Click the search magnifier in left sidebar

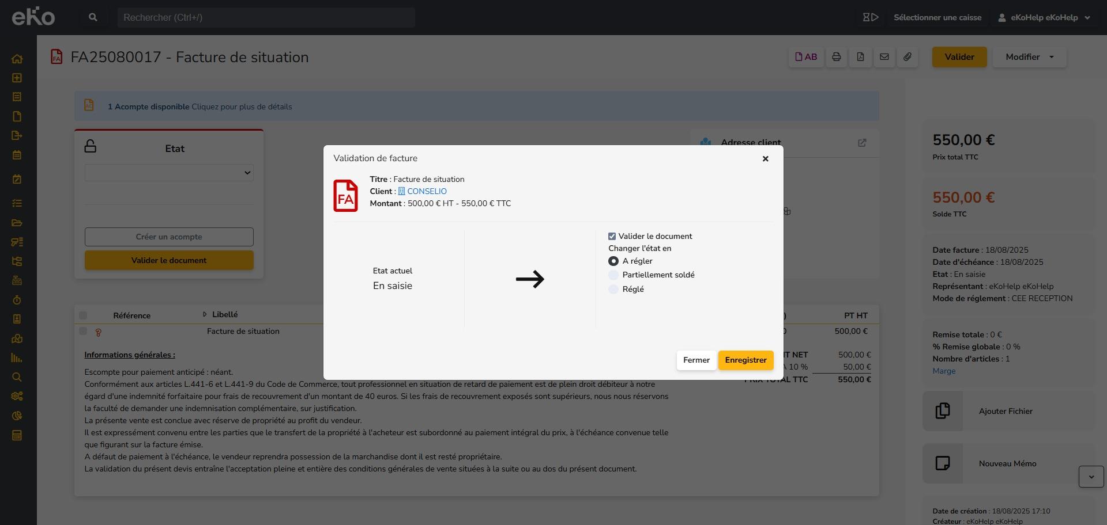pos(17,377)
